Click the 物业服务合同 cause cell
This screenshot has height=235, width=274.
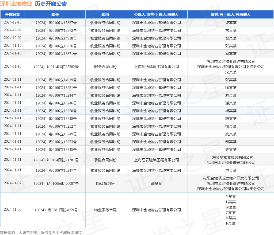click(x=105, y=210)
